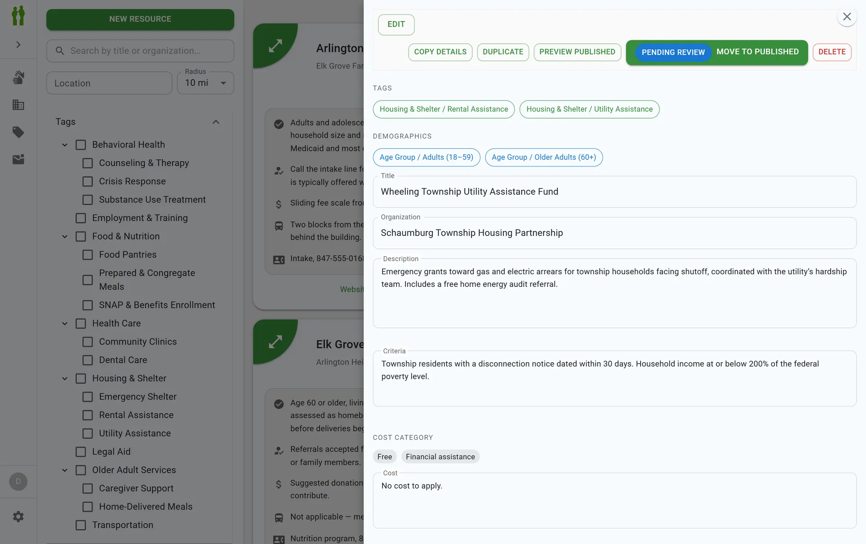Click the Financial assistance chip
The image size is (866, 544).
point(440,456)
